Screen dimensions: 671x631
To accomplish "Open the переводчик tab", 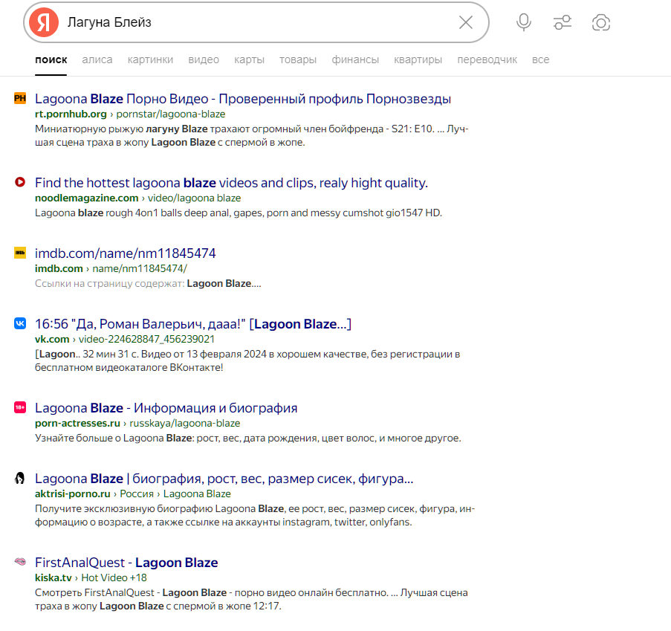I will (487, 59).
